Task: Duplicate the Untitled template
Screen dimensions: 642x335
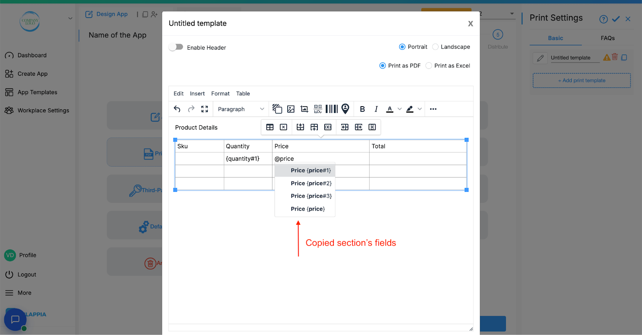Action: pyautogui.click(x=624, y=57)
